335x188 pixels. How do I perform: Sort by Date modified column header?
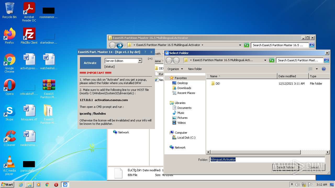(293, 76)
